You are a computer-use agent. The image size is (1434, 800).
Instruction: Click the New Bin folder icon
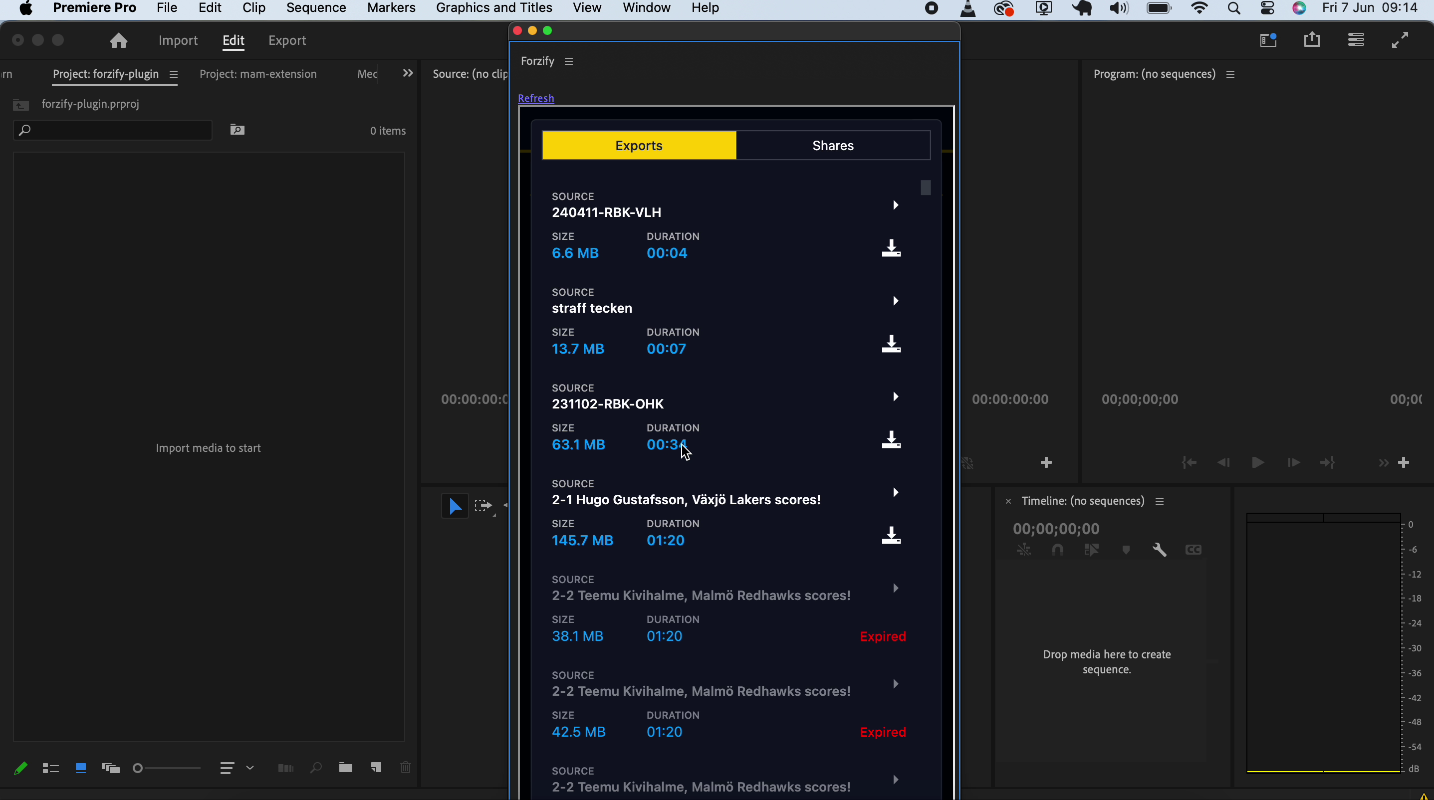pos(346,768)
